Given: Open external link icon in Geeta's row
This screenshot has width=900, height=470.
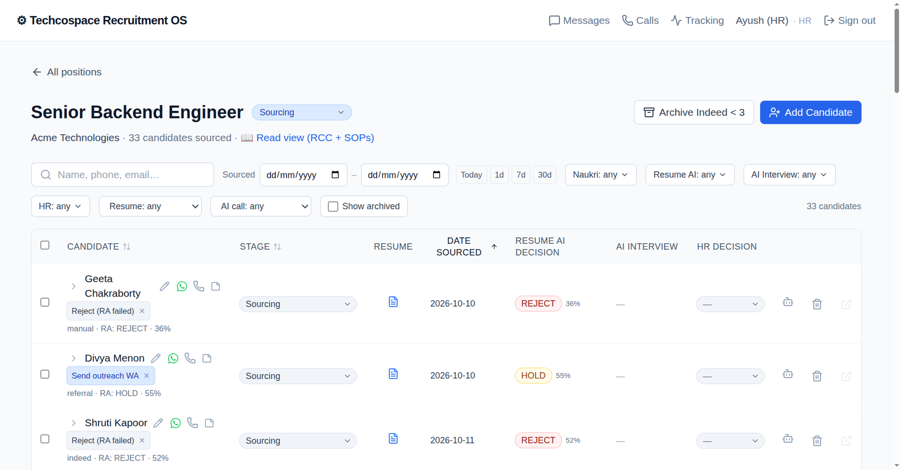Looking at the screenshot, I should (846, 304).
